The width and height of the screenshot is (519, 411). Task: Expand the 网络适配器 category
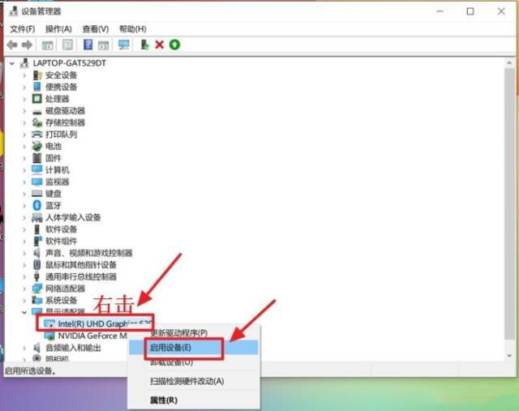(24, 289)
